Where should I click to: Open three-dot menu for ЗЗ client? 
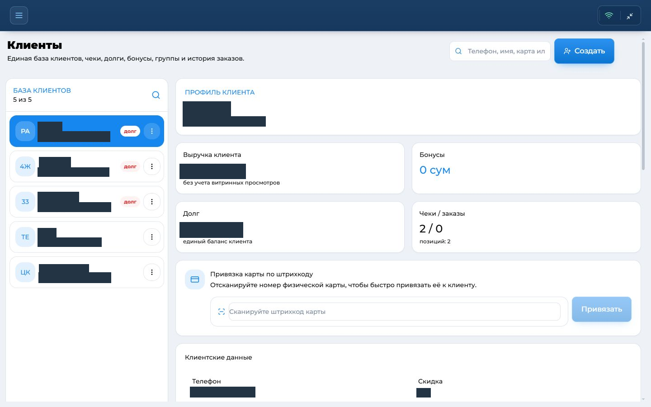(x=152, y=202)
